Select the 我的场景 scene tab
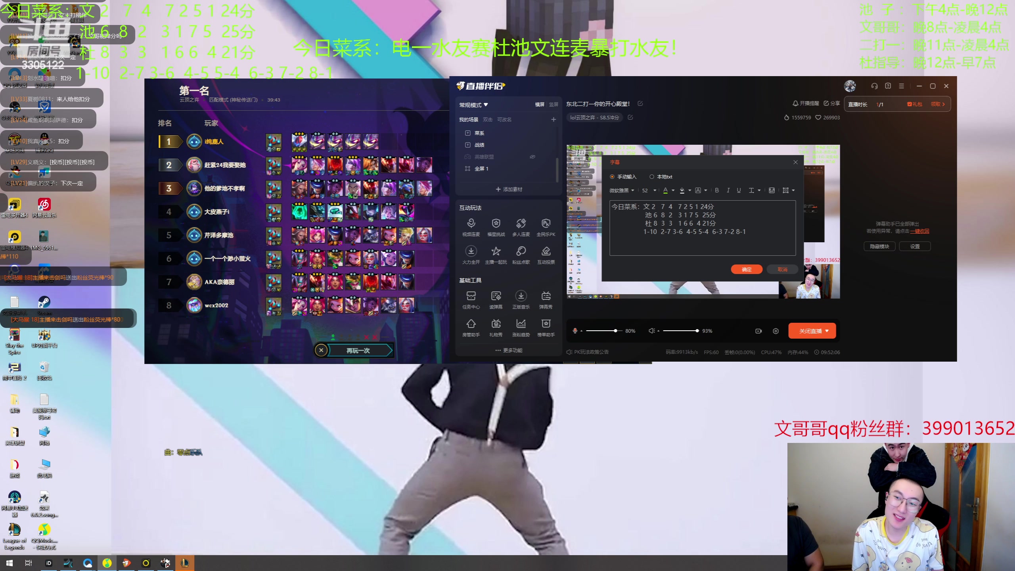1015x571 pixels. tap(469, 119)
